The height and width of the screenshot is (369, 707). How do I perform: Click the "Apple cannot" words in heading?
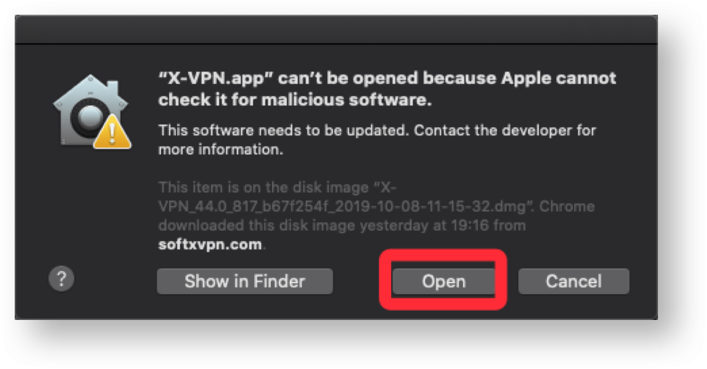559,78
